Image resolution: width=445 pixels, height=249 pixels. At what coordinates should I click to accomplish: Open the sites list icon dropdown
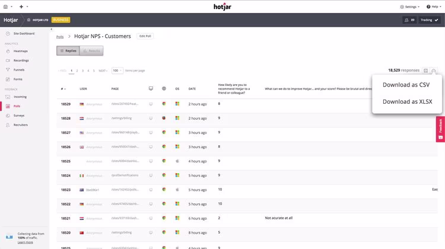tap(8, 7)
